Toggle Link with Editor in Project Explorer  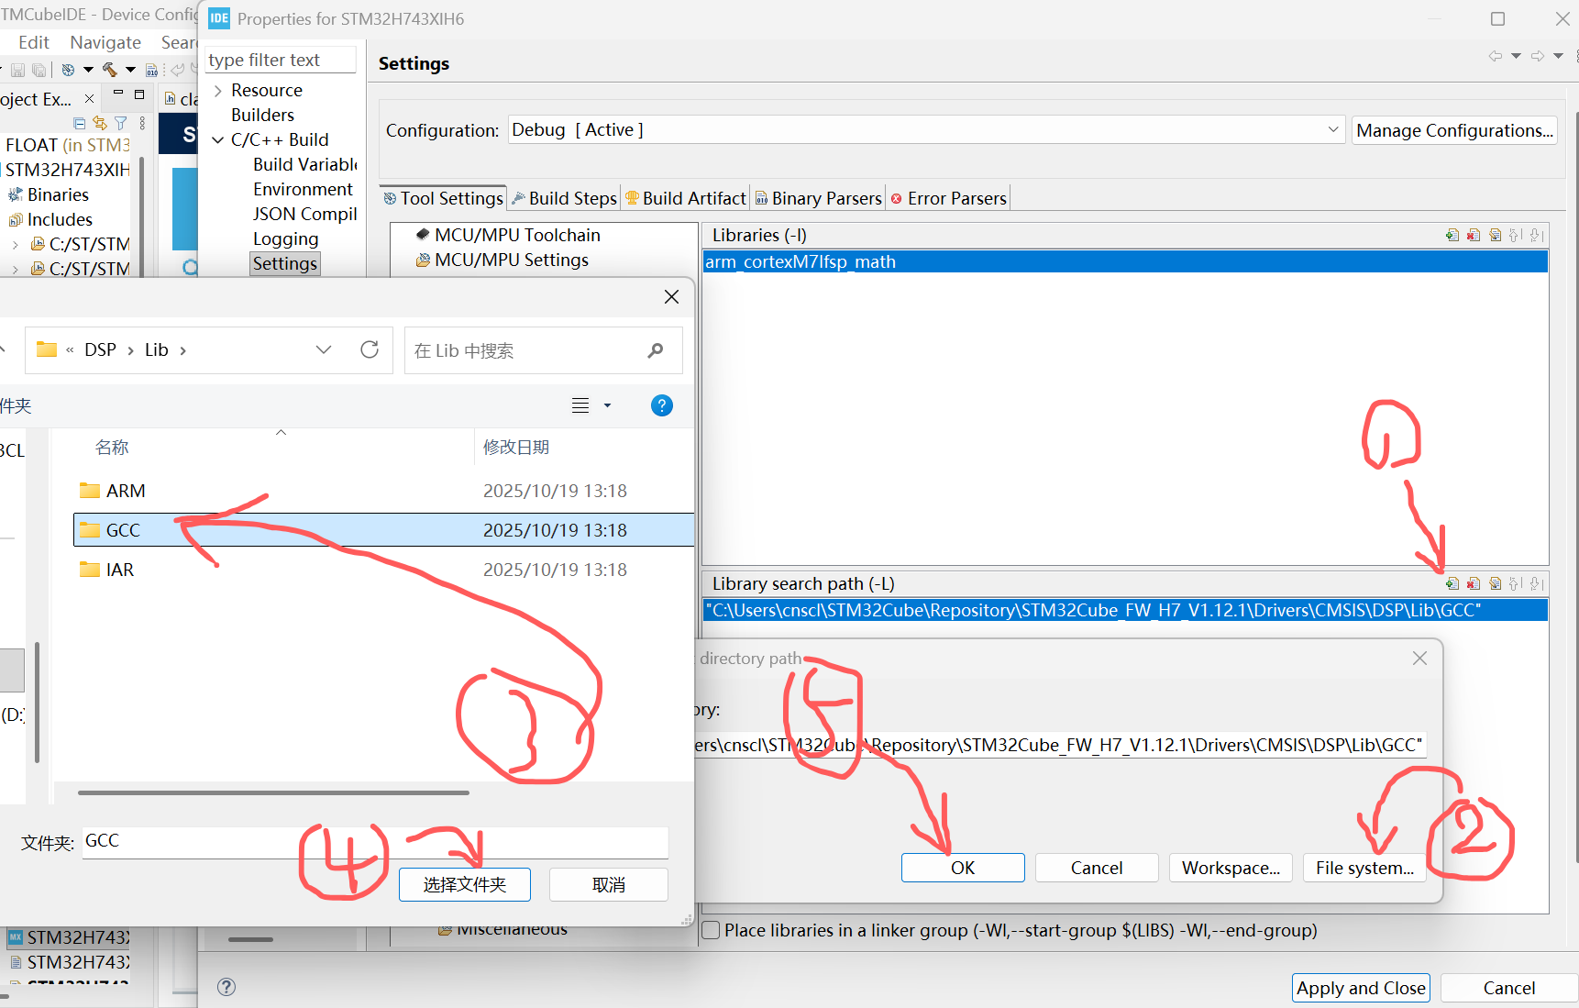(x=100, y=123)
